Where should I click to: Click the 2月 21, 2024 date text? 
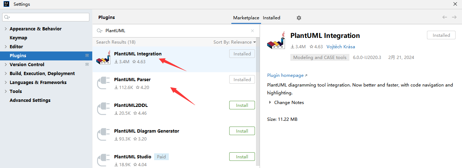(x=401, y=57)
